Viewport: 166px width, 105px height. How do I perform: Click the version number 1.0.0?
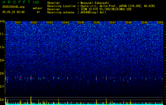click(36, 2)
